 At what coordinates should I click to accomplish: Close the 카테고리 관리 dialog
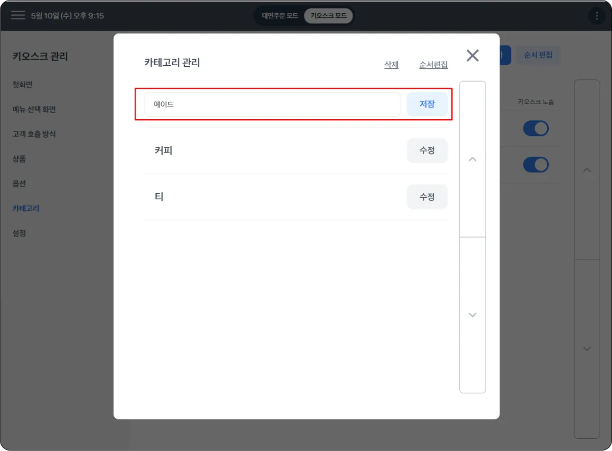click(x=473, y=56)
